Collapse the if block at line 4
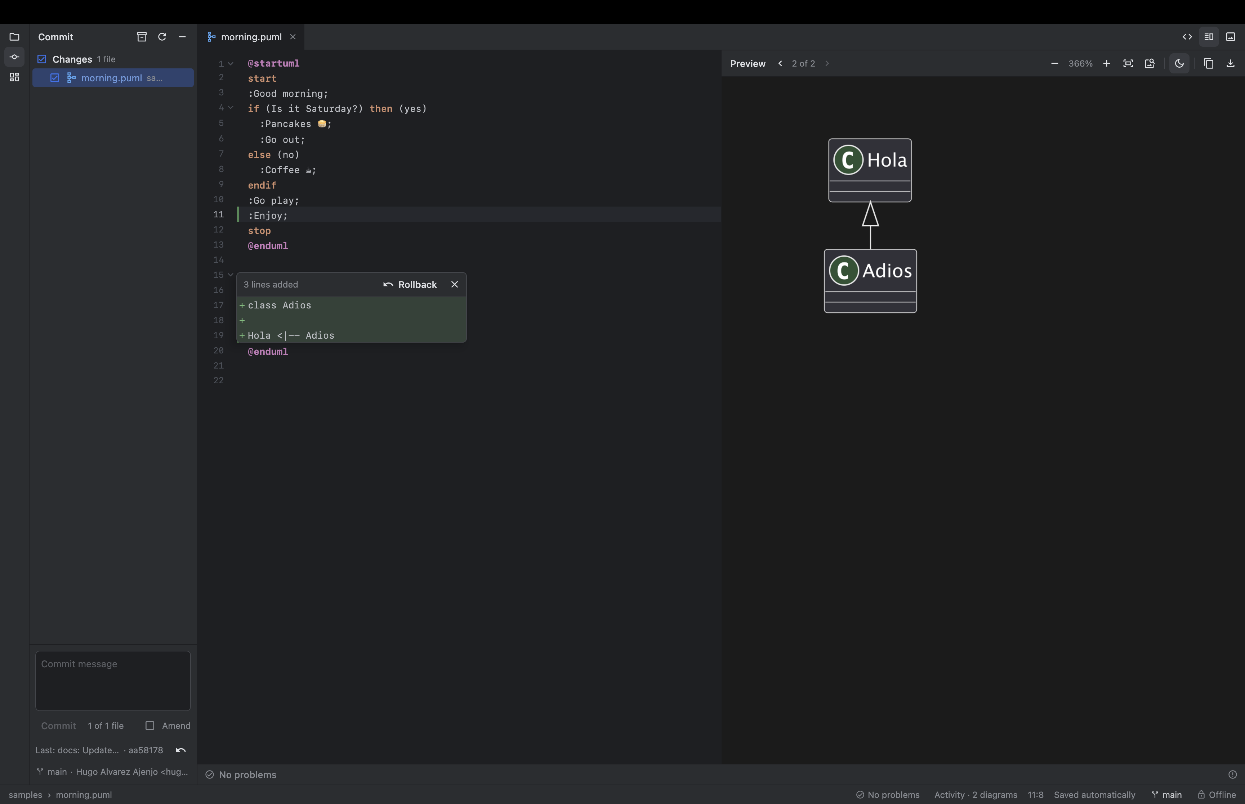 [x=231, y=108]
